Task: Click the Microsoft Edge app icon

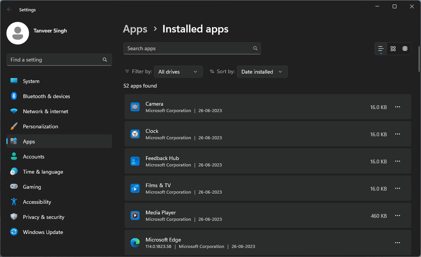Action: click(x=135, y=243)
